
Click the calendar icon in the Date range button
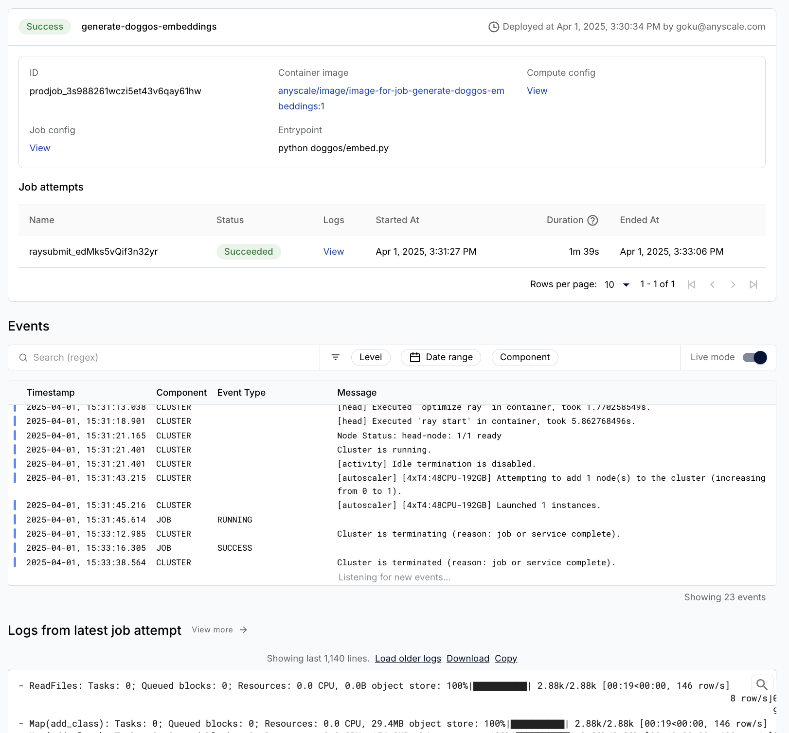[x=414, y=357]
